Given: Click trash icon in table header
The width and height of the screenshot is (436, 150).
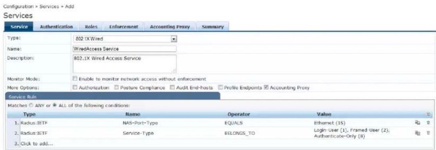Looking at the screenshot, I should 428,114.
